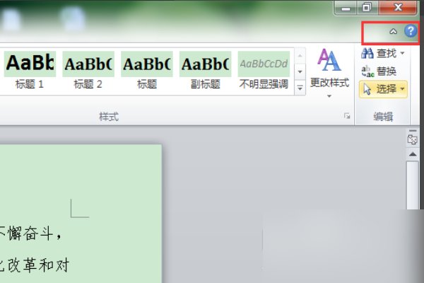This screenshot has width=424, height=283.
Task: Click the 替换 button
Action: [379, 71]
